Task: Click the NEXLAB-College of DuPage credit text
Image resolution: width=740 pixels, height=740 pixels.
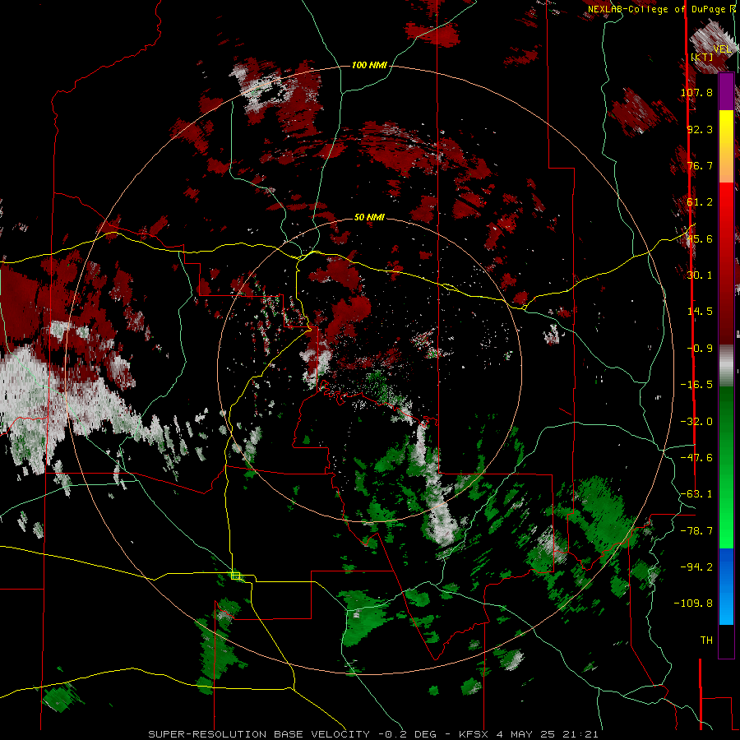Action: [x=656, y=9]
